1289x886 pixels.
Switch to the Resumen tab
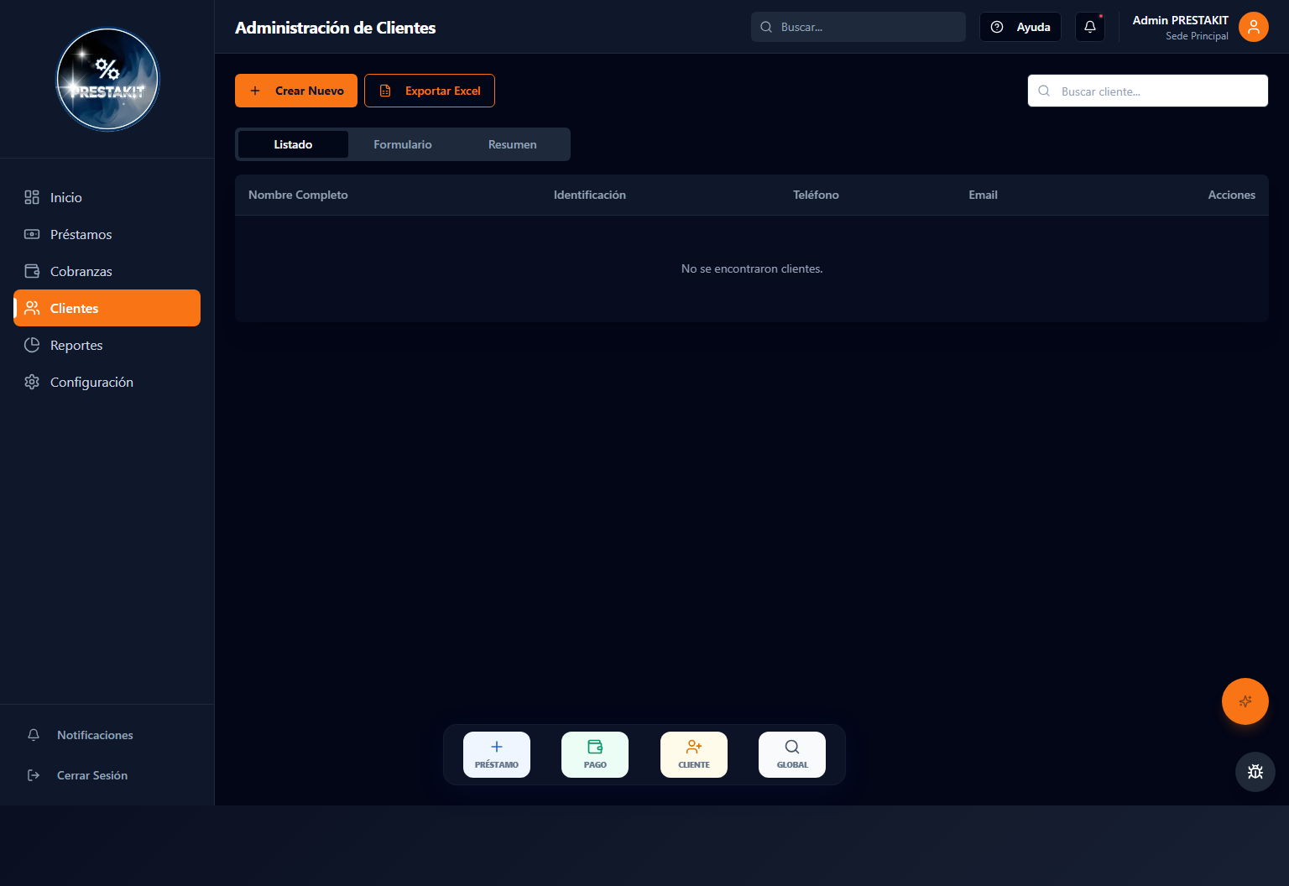(513, 144)
